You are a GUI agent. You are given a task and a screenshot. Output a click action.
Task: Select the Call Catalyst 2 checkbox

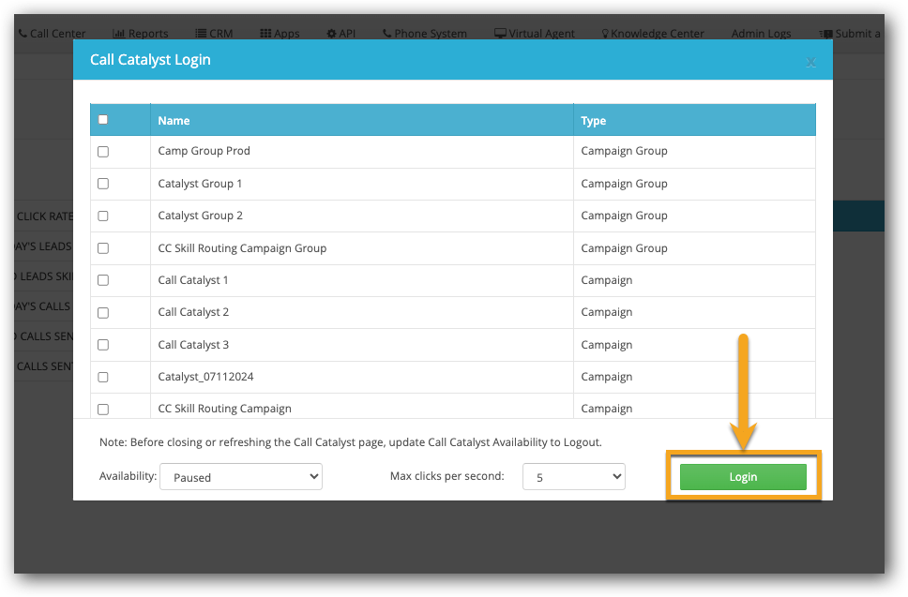click(x=103, y=313)
